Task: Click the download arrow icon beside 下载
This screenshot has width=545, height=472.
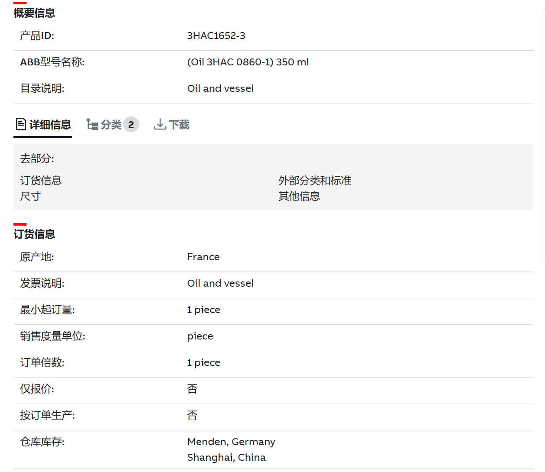Action: pyautogui.click(x=160, y=125)
